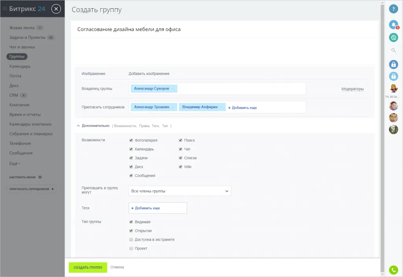This screenshot has height=277, width=403.
Task: Open notifications bell icon
Action: click(x=394, y=25)
